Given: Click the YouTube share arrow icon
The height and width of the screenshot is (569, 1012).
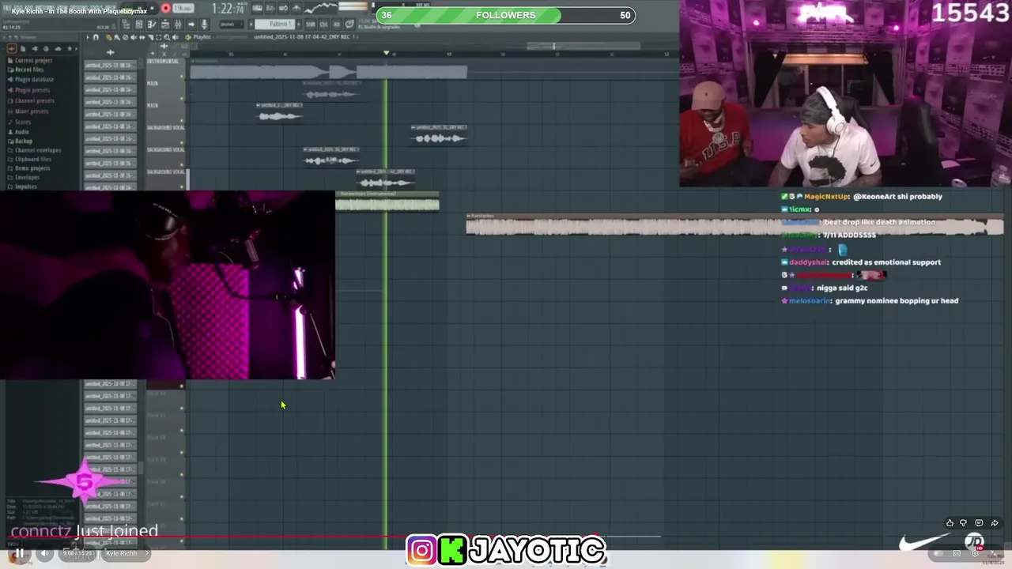Looking at the screenshot, I should [995, 522].
